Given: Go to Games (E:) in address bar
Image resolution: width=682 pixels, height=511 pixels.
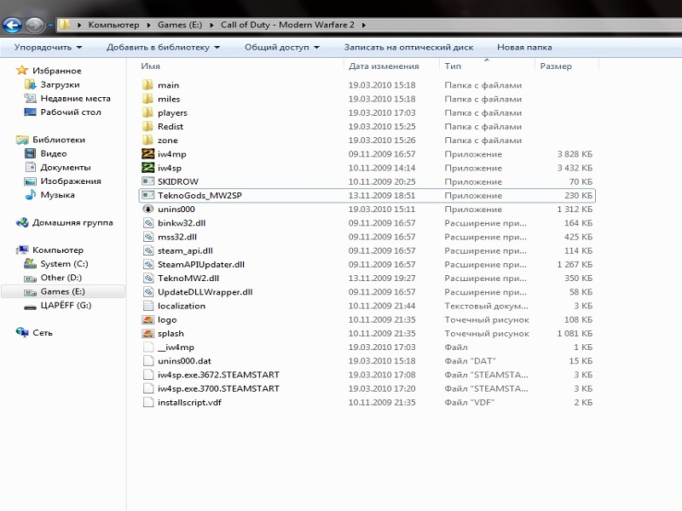Looking at the screenshot, I should 180,25.
